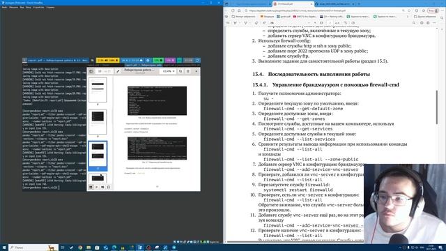The height and width of the screenshot is (251, 446).
Task: Open search in the report PDF viewer
Action: pyautogui.click(x=180, y=71)
